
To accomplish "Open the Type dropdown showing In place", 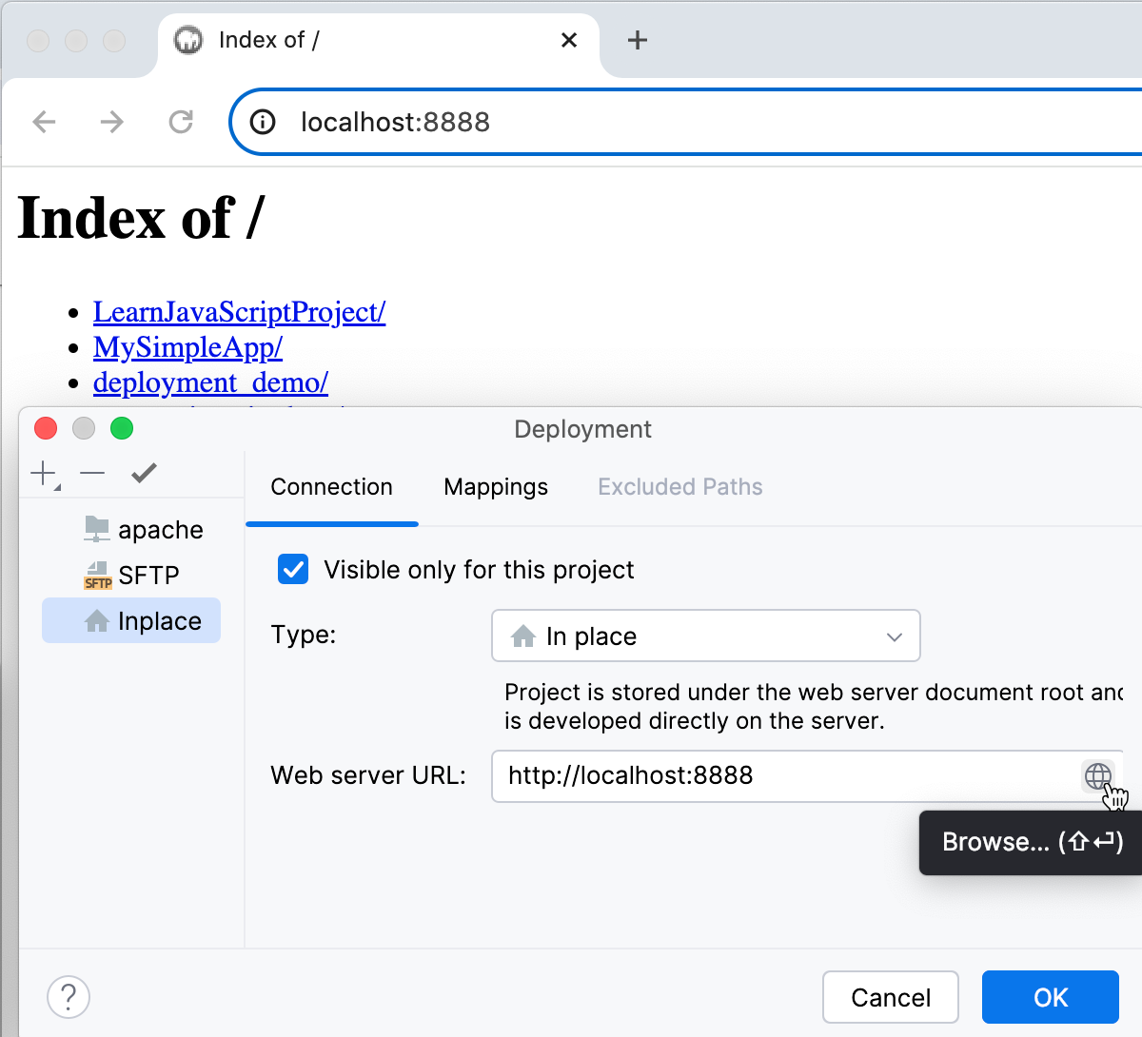I will point(705,636).
